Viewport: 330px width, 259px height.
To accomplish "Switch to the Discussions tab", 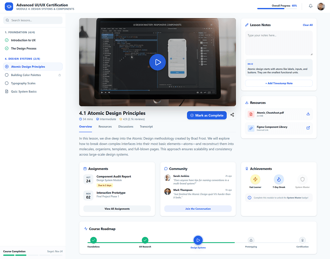I will (126, 127).
